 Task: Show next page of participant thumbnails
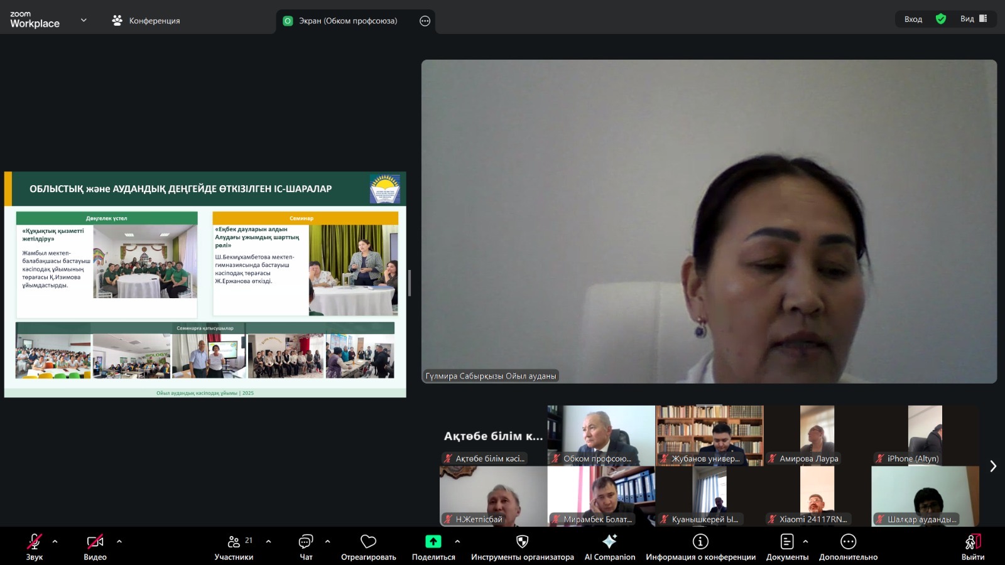tap(993, 466)
